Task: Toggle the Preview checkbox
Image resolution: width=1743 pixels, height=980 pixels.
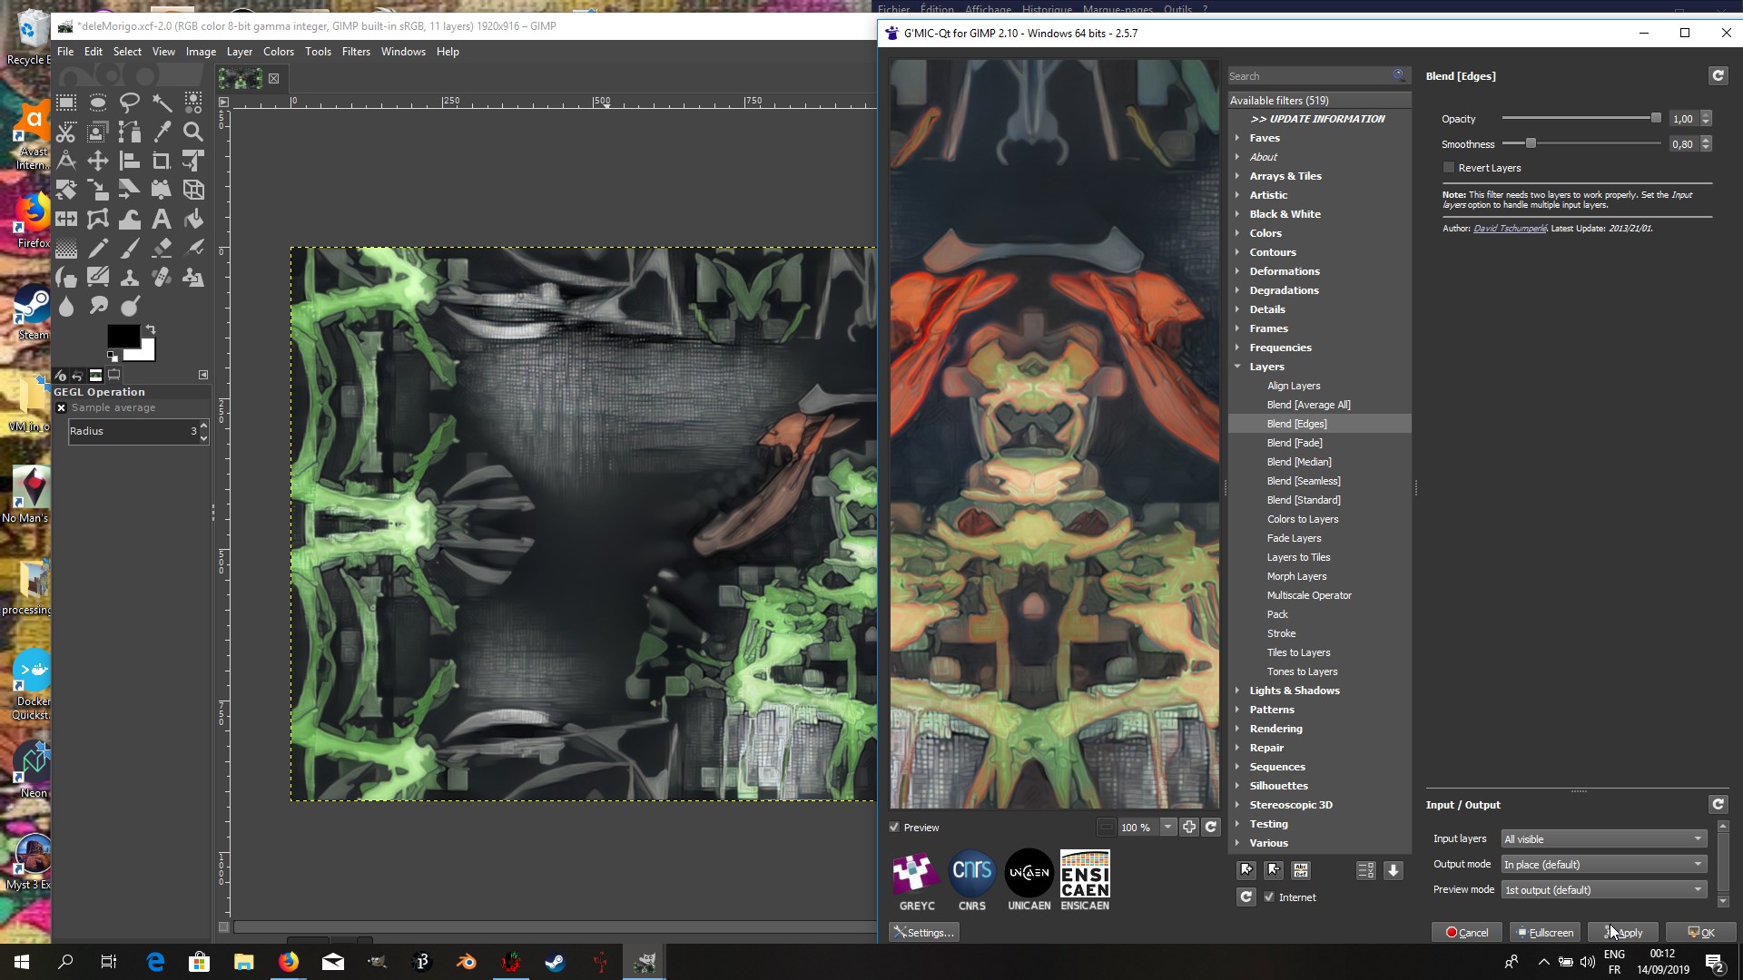Action: pos(894,828)
